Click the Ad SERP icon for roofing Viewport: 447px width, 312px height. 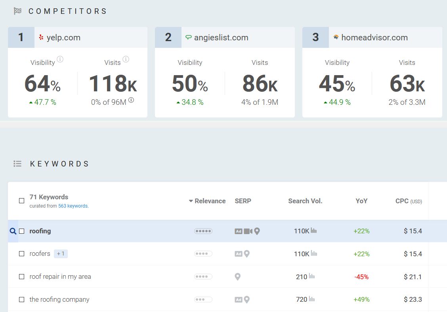[x=239, y=231]
